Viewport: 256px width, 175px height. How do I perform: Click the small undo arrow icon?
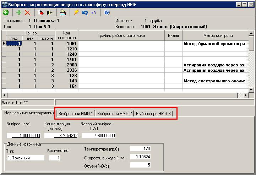click(x=93, y=13)
